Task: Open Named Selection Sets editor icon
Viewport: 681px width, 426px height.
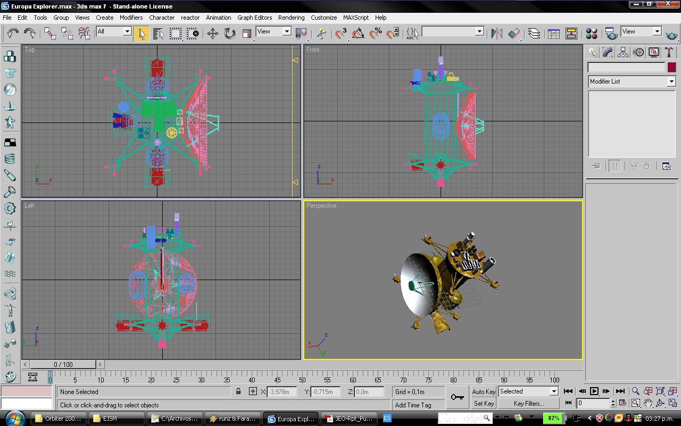Action: [x=412, y=34]
